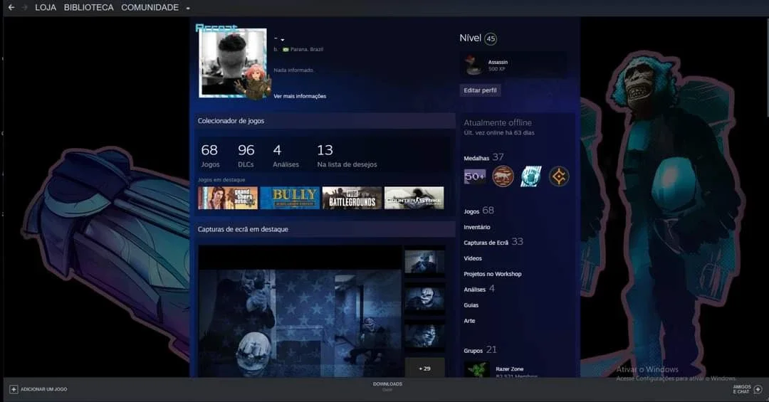Screen dimensions: 769x402
Task: Open the sidebar Análises 4 link
Action: coord(479,290)
